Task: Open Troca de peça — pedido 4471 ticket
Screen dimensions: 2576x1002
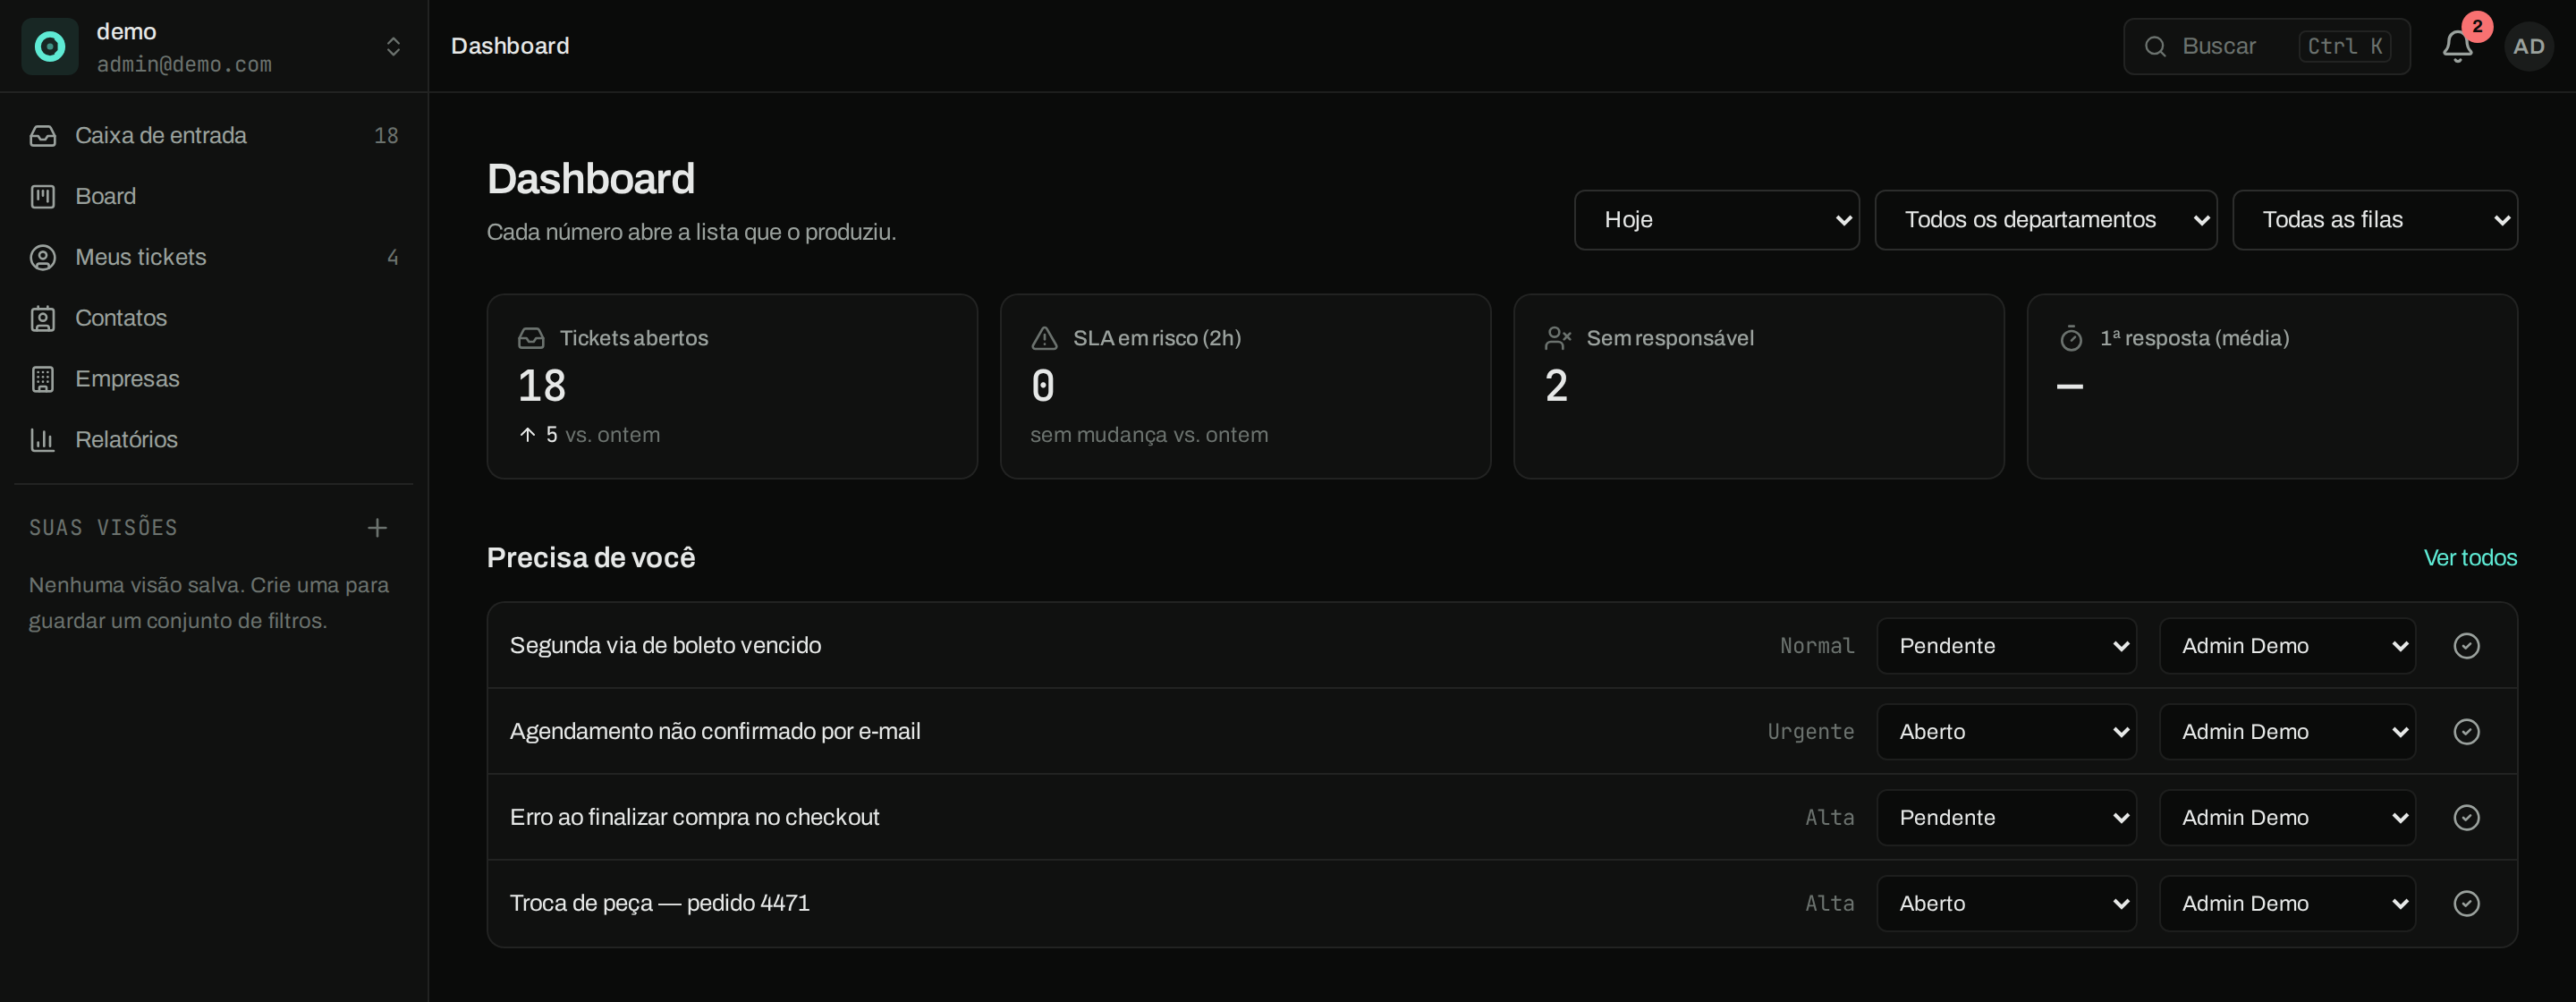Action: pyautogui.click(x=659, y=903)
